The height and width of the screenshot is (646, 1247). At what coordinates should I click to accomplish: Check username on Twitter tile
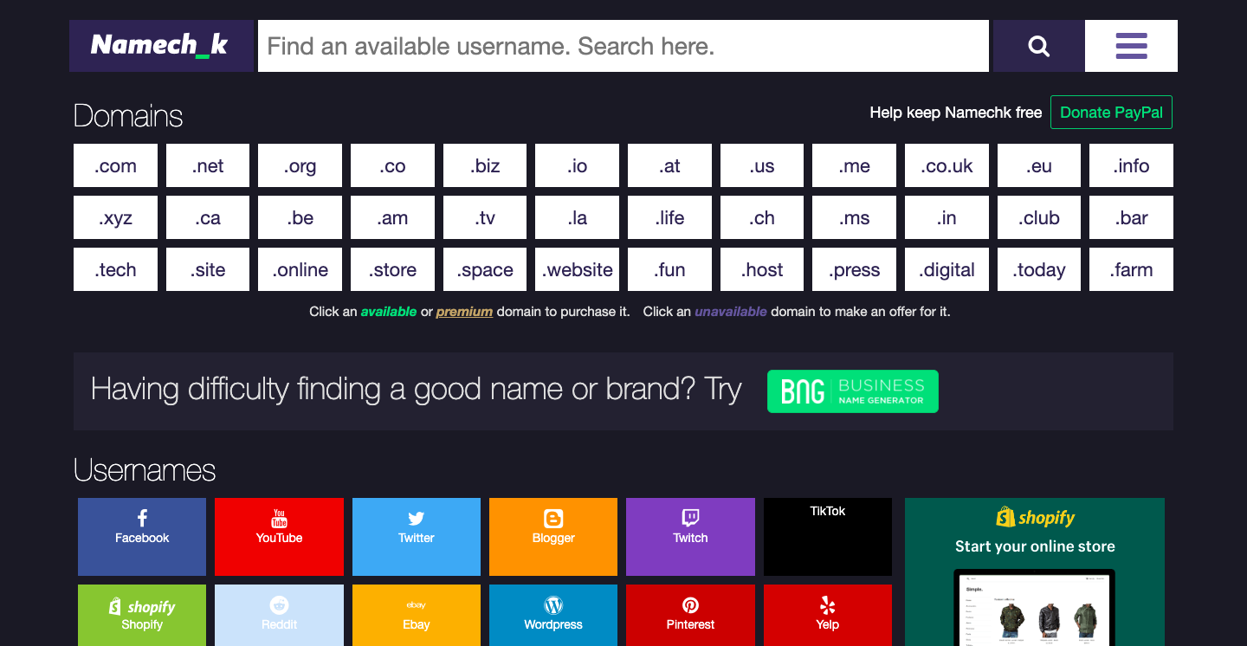tap(416, 537)
